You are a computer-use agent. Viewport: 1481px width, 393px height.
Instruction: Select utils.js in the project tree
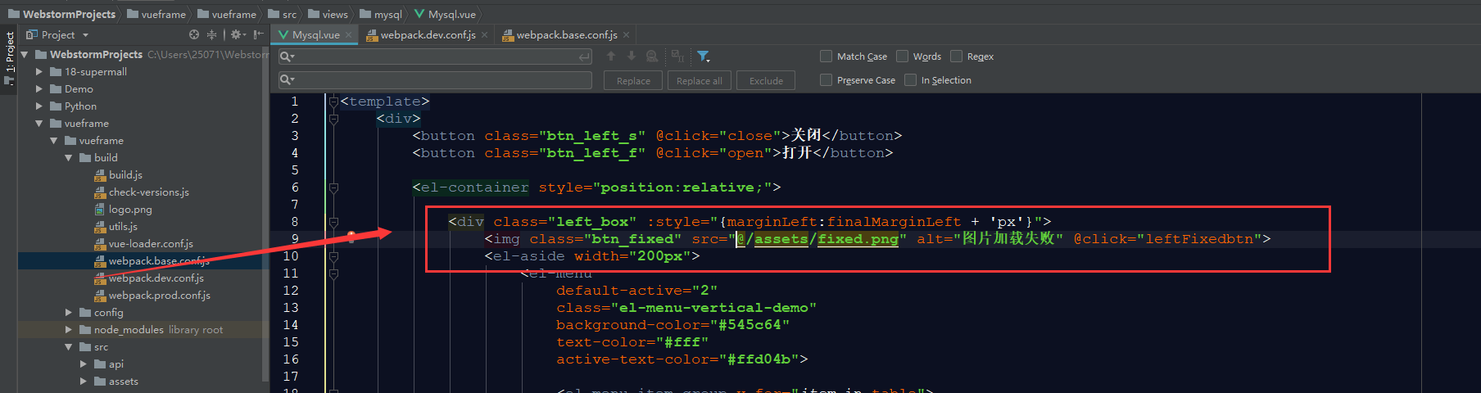tap(123, 227)
